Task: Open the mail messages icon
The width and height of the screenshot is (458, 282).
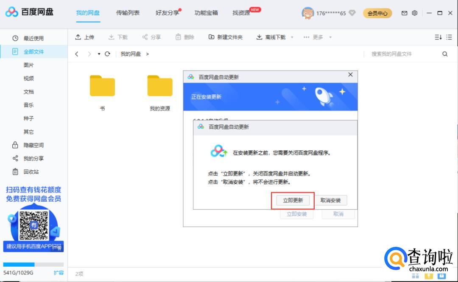Action: point(404,13)
